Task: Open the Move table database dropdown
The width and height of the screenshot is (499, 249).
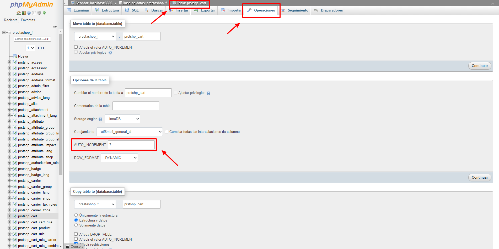Action: click(95, 36)
